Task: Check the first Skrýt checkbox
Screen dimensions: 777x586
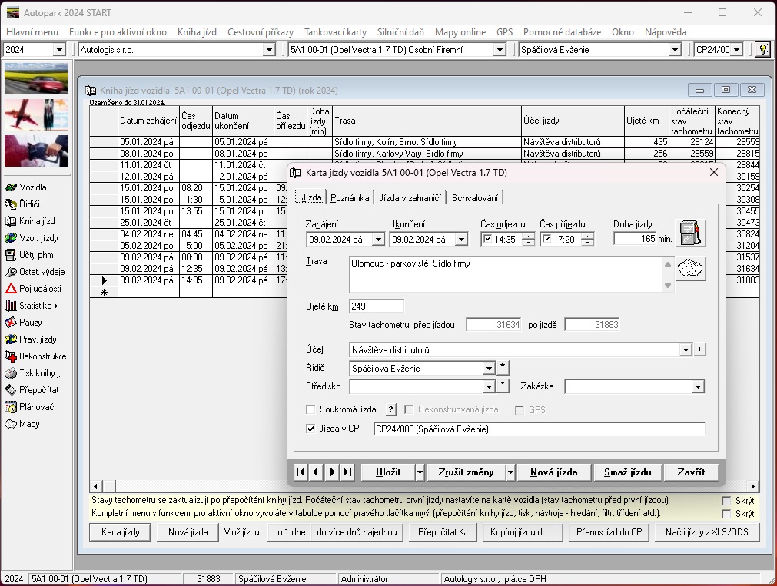Action: coord(726,500)
